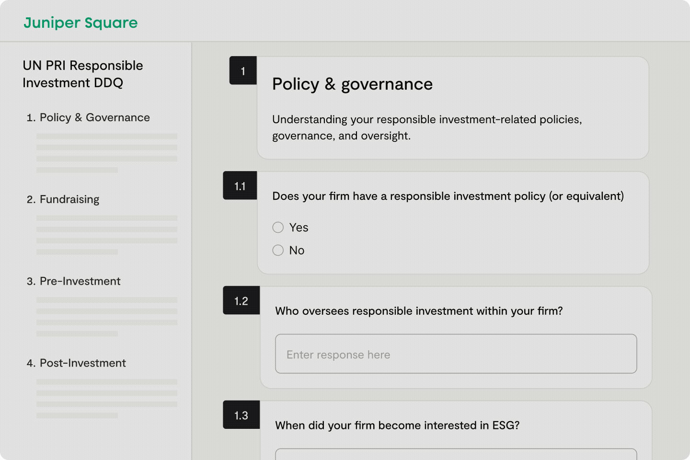
Task: Click the 1.3 question number badge
Action: click(241, 415)
